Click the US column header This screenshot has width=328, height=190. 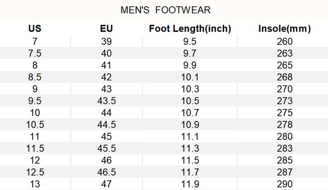(35, 29)
